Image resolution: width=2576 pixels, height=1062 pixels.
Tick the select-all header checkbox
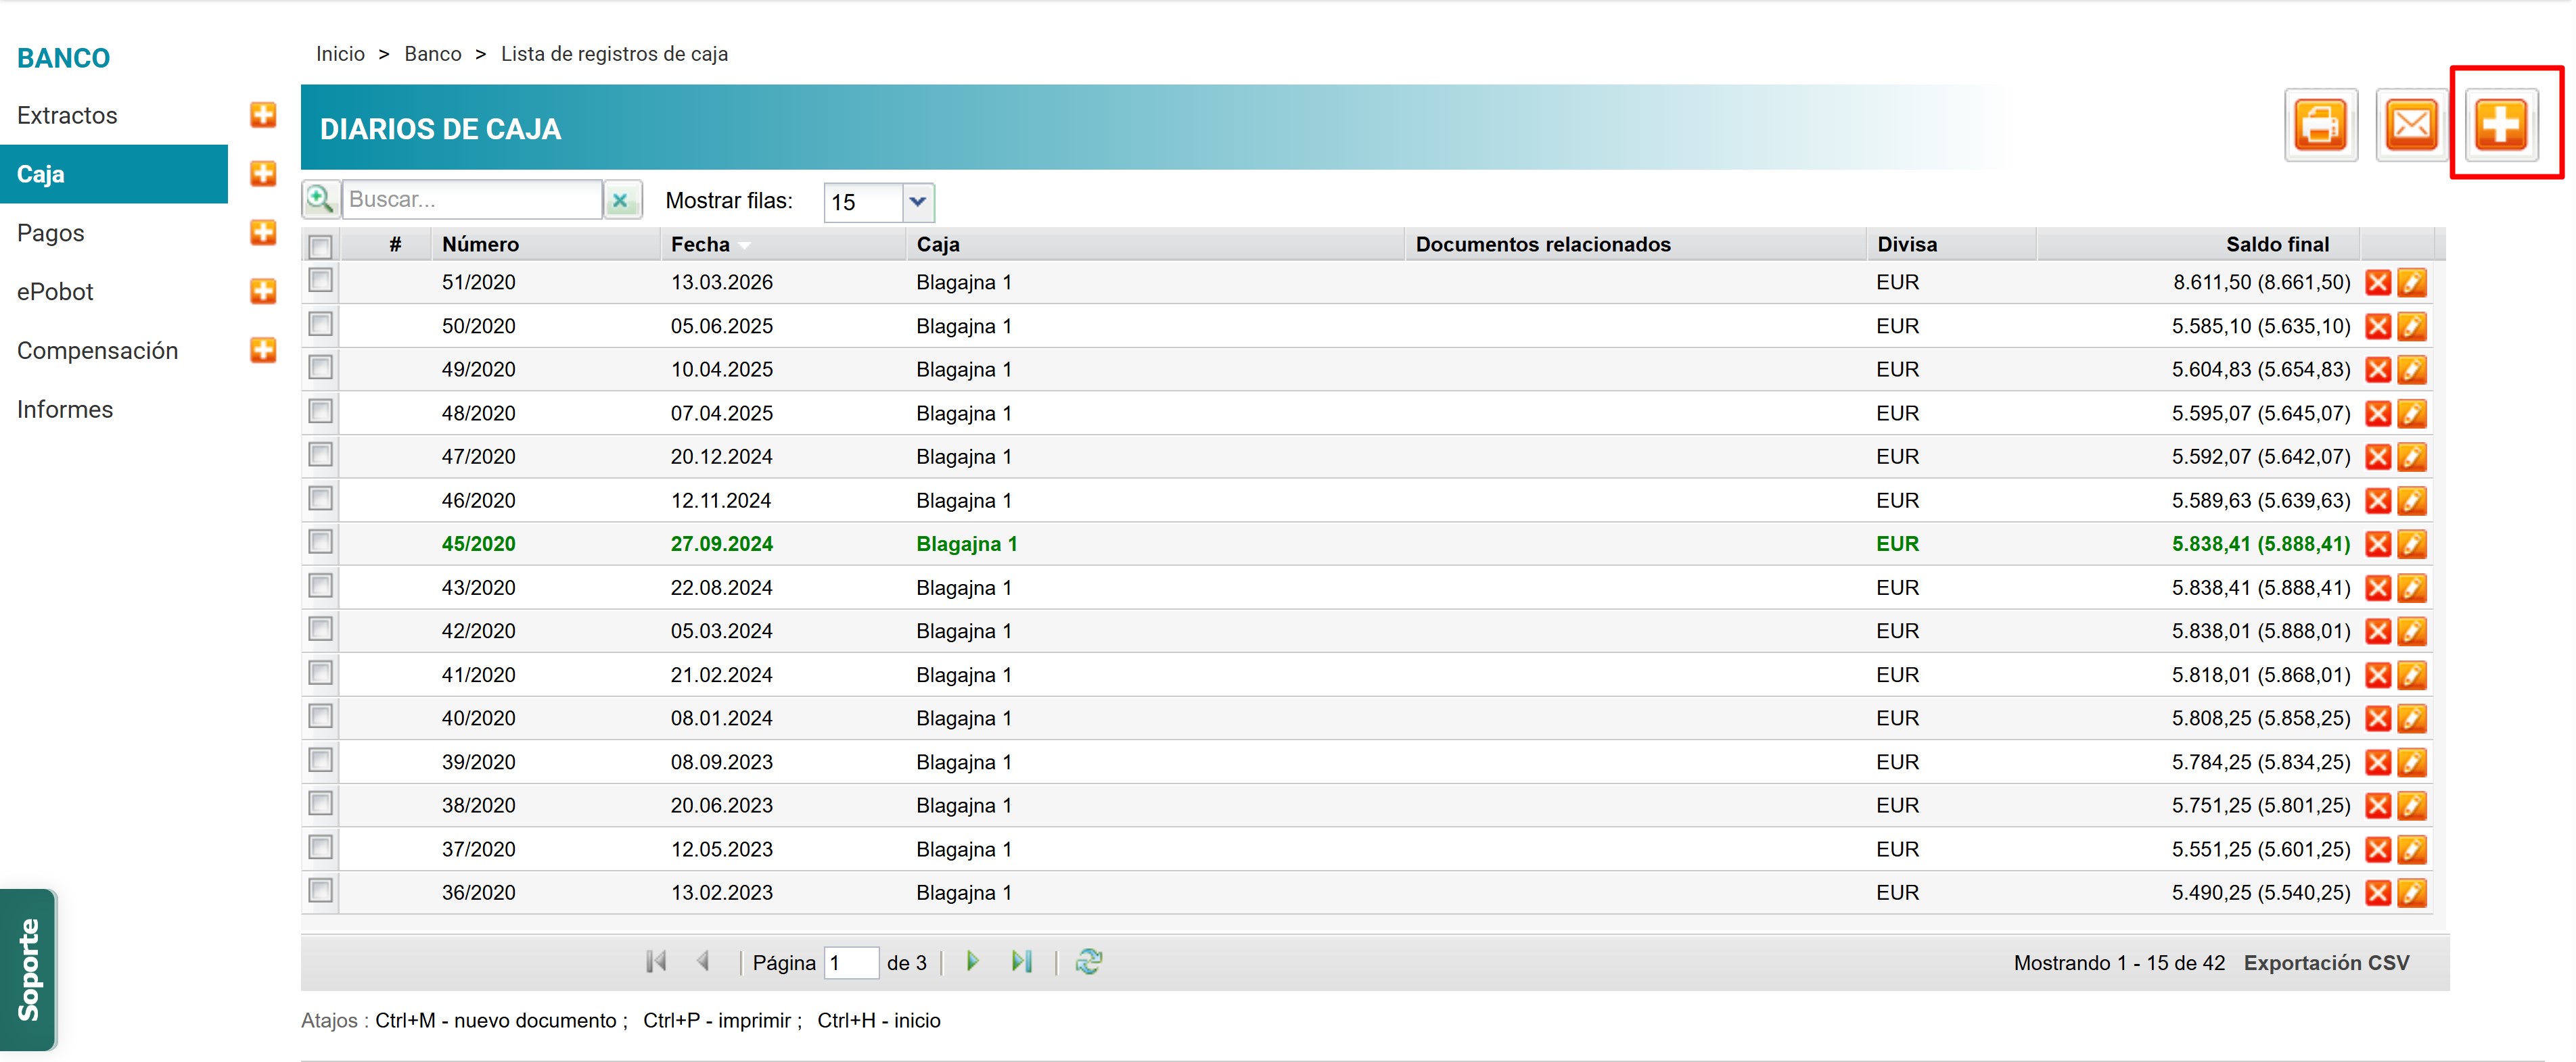[321, 246]
